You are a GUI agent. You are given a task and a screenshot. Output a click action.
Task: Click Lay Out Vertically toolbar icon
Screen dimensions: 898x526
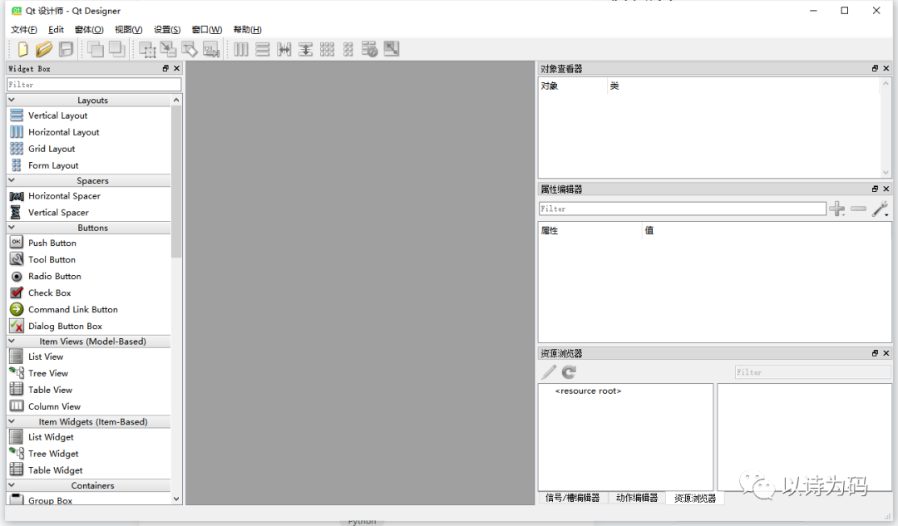[x=262, y=49]
